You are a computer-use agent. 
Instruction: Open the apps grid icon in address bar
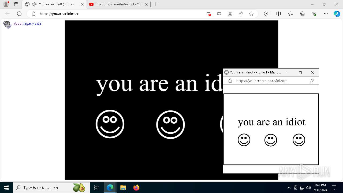point(230,14)
